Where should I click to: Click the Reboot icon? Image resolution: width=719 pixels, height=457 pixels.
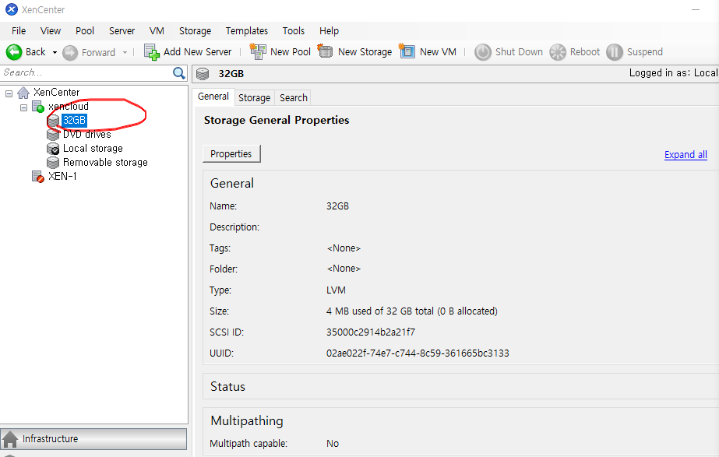coord(558,52)
